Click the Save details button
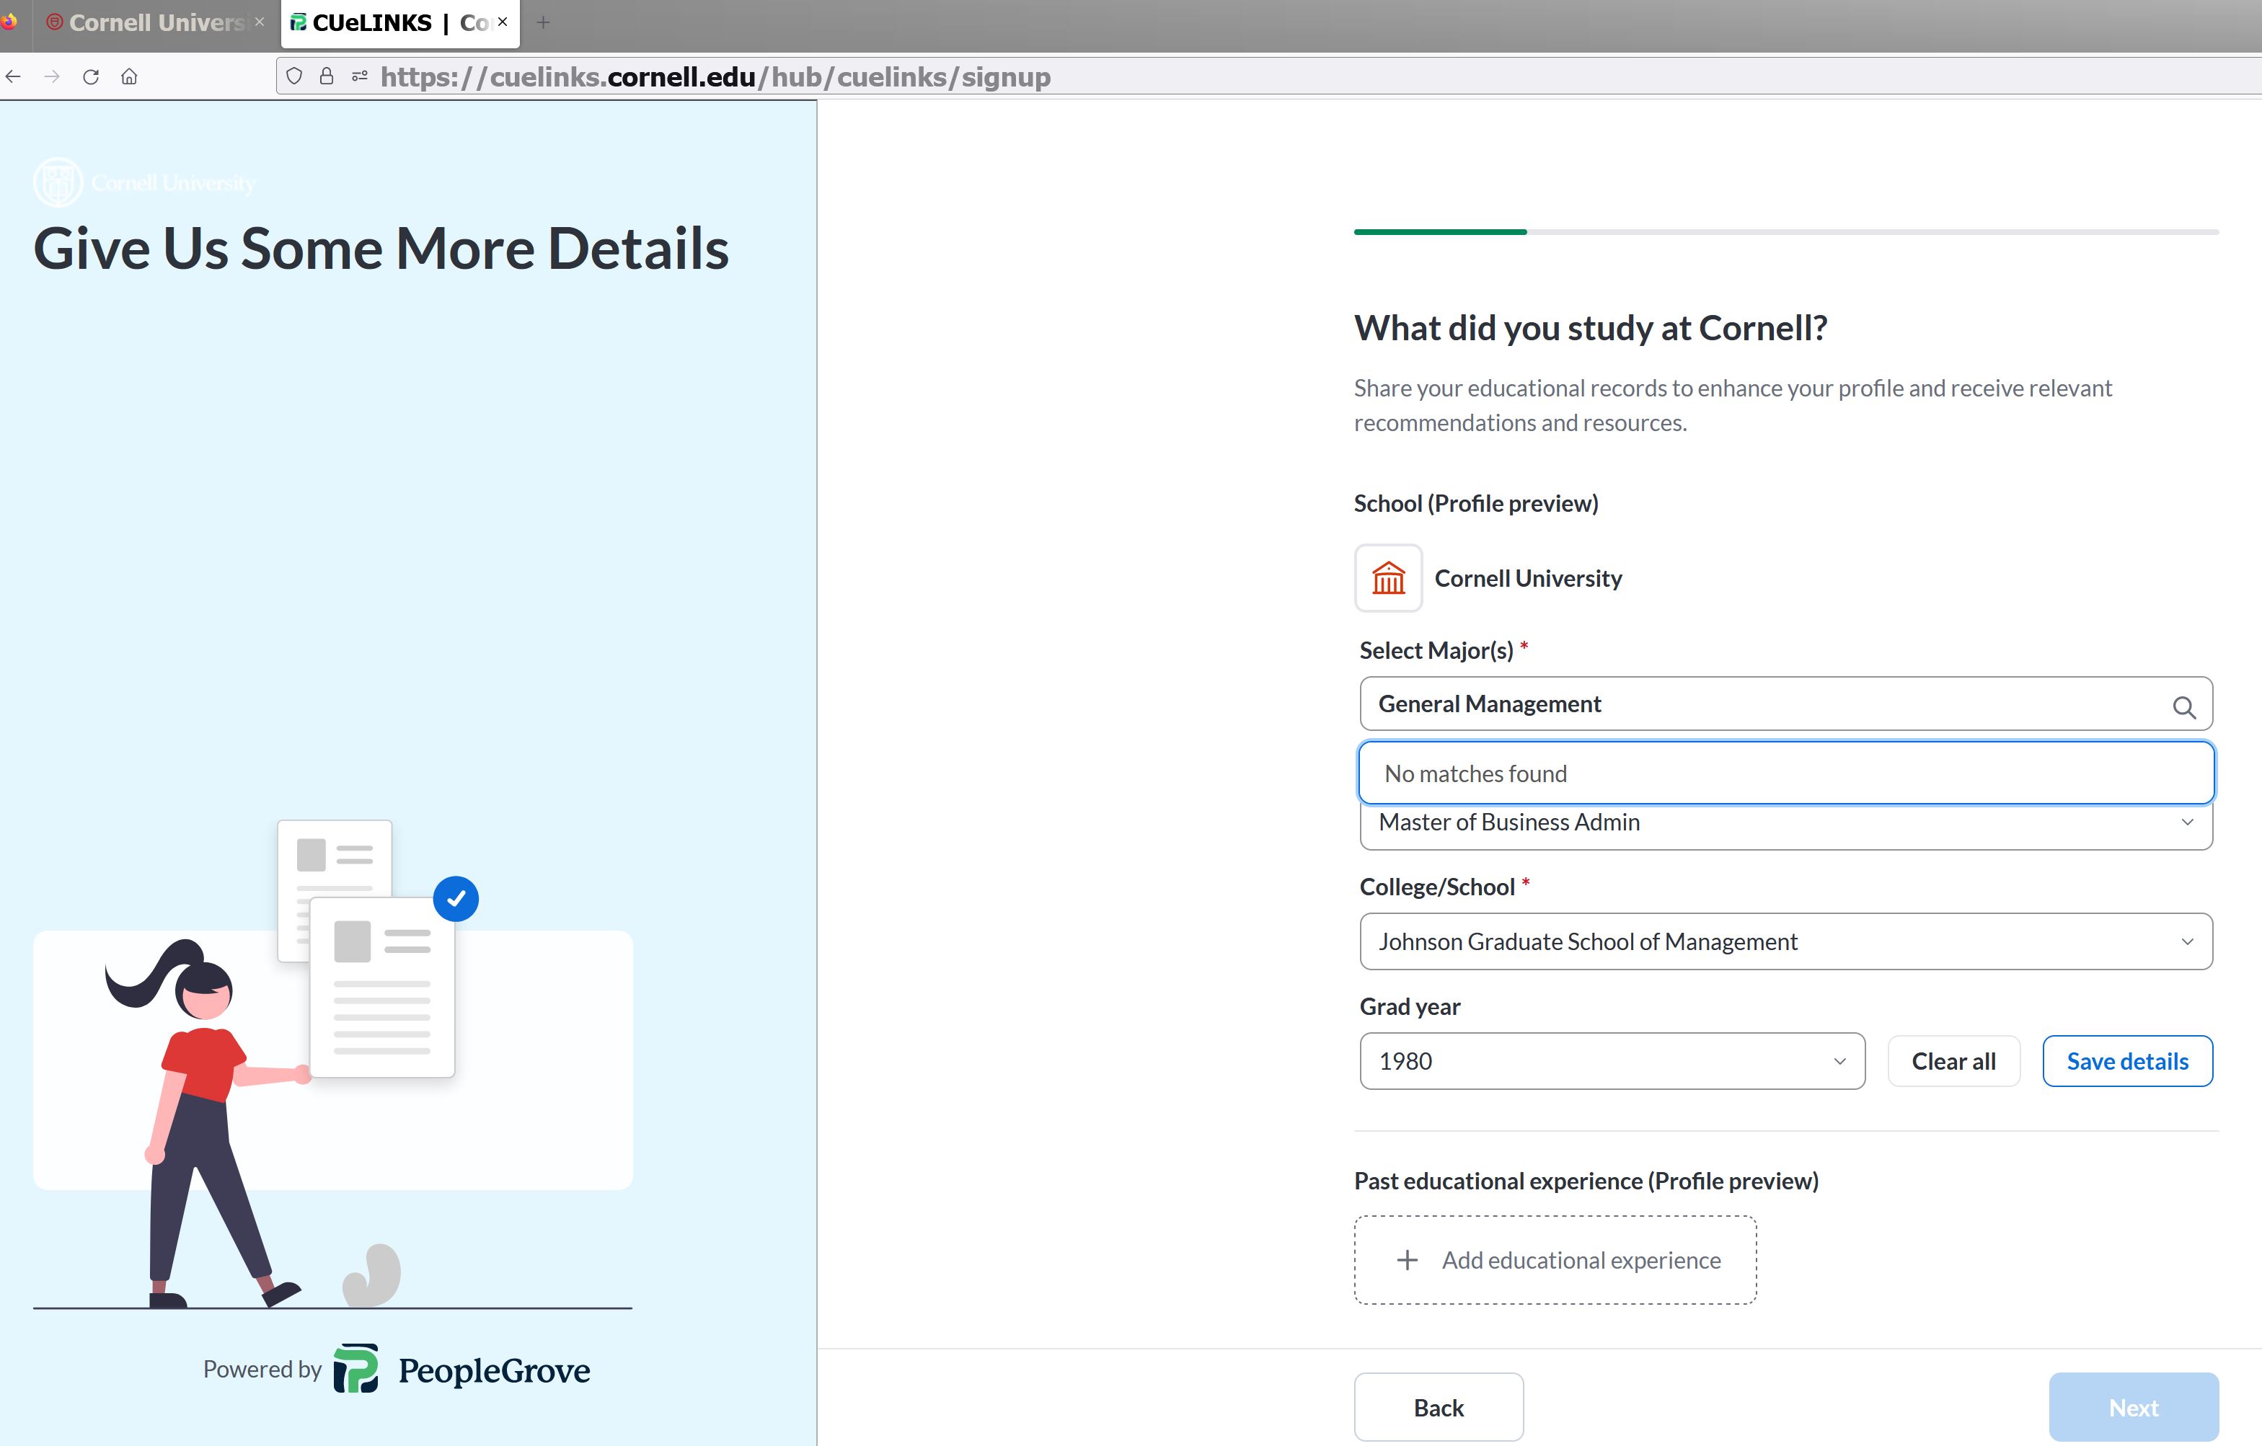2262x1446 pixels. point(2126,1061)
